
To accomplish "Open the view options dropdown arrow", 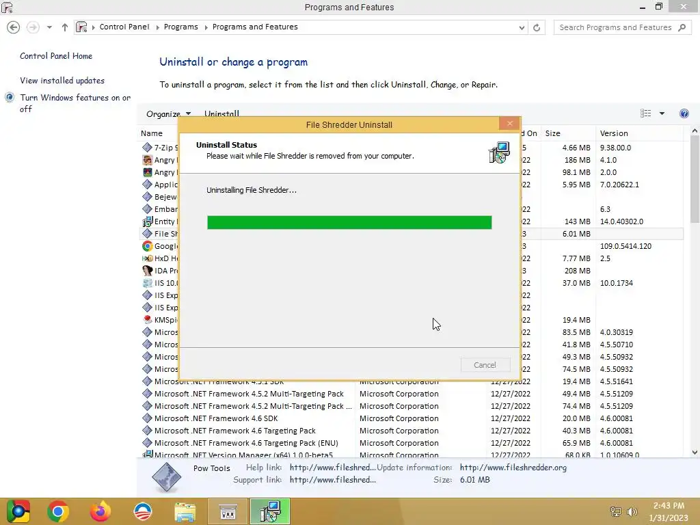I will (x=662, y=113).
